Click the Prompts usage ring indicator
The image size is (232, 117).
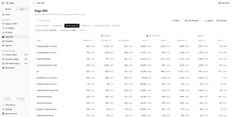pos(17,99)
